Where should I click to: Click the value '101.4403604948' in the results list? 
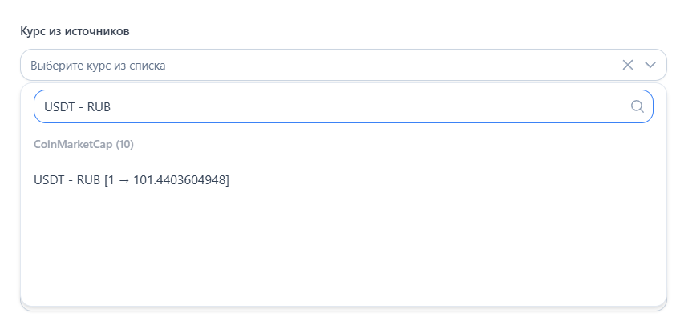(x=179, y=181)
